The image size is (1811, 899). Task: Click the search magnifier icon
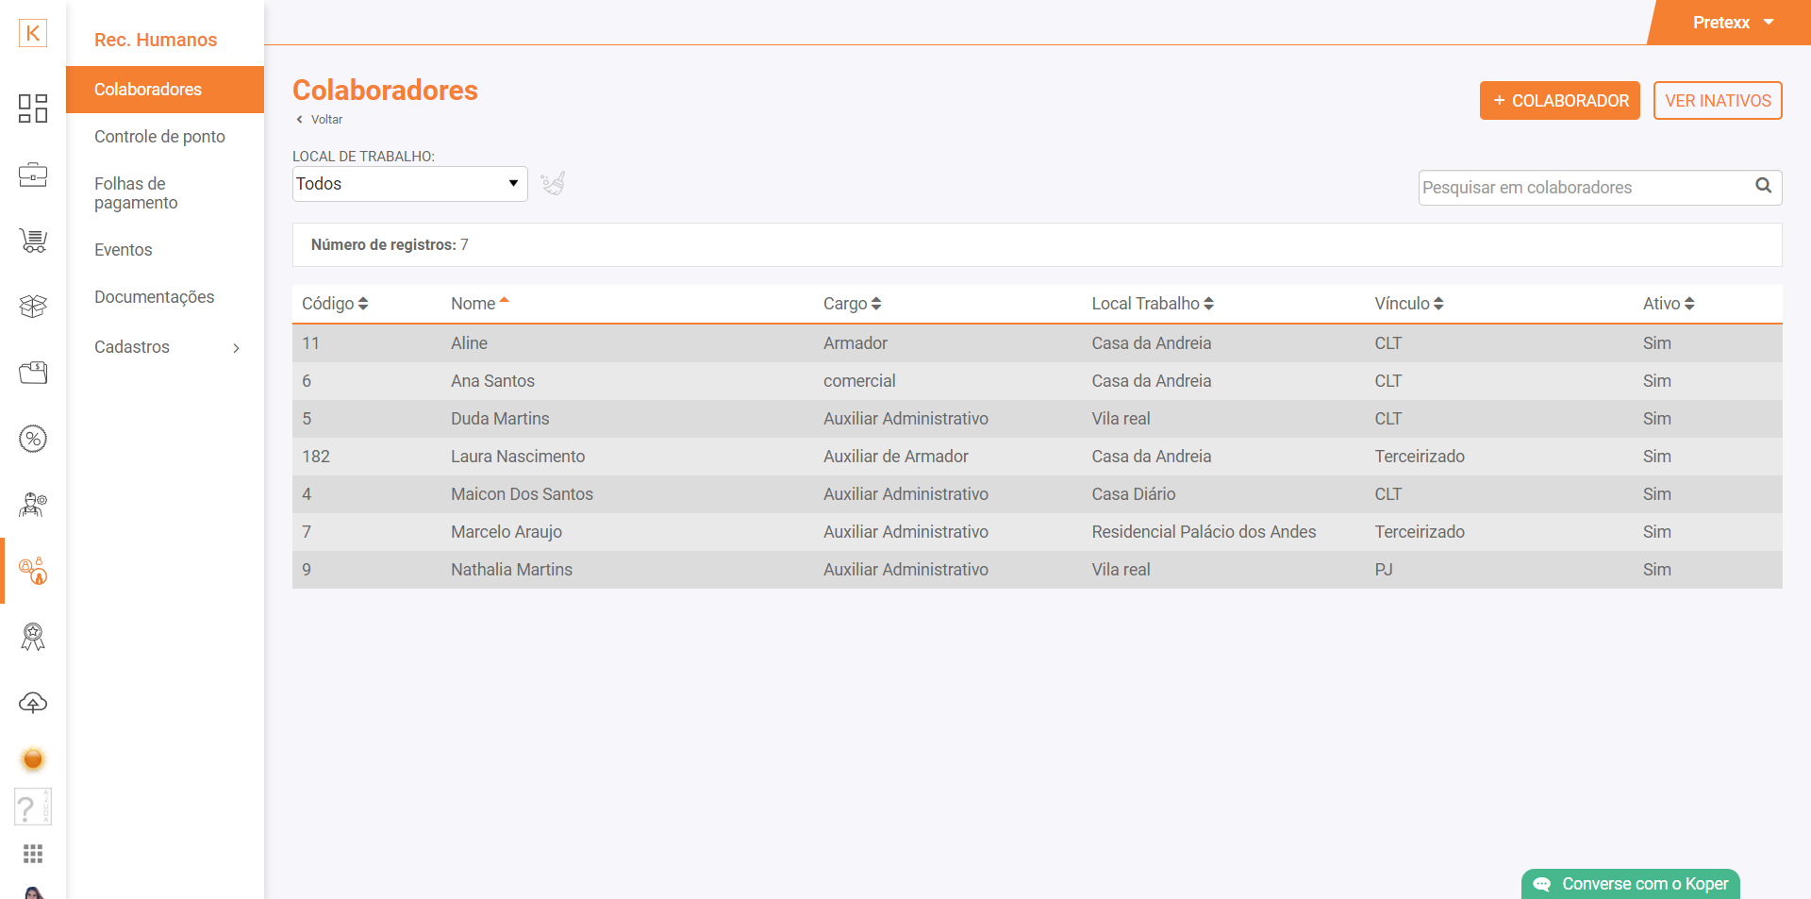1763,186
